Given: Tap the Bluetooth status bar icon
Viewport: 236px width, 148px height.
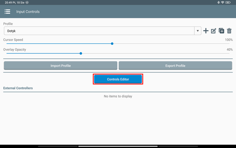Looking at the screenshot, I should pyautogui.click(x=218, y=2).
